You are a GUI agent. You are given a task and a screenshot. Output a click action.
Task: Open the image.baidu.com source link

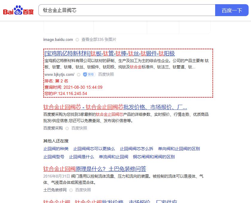[x=58, y=39]
